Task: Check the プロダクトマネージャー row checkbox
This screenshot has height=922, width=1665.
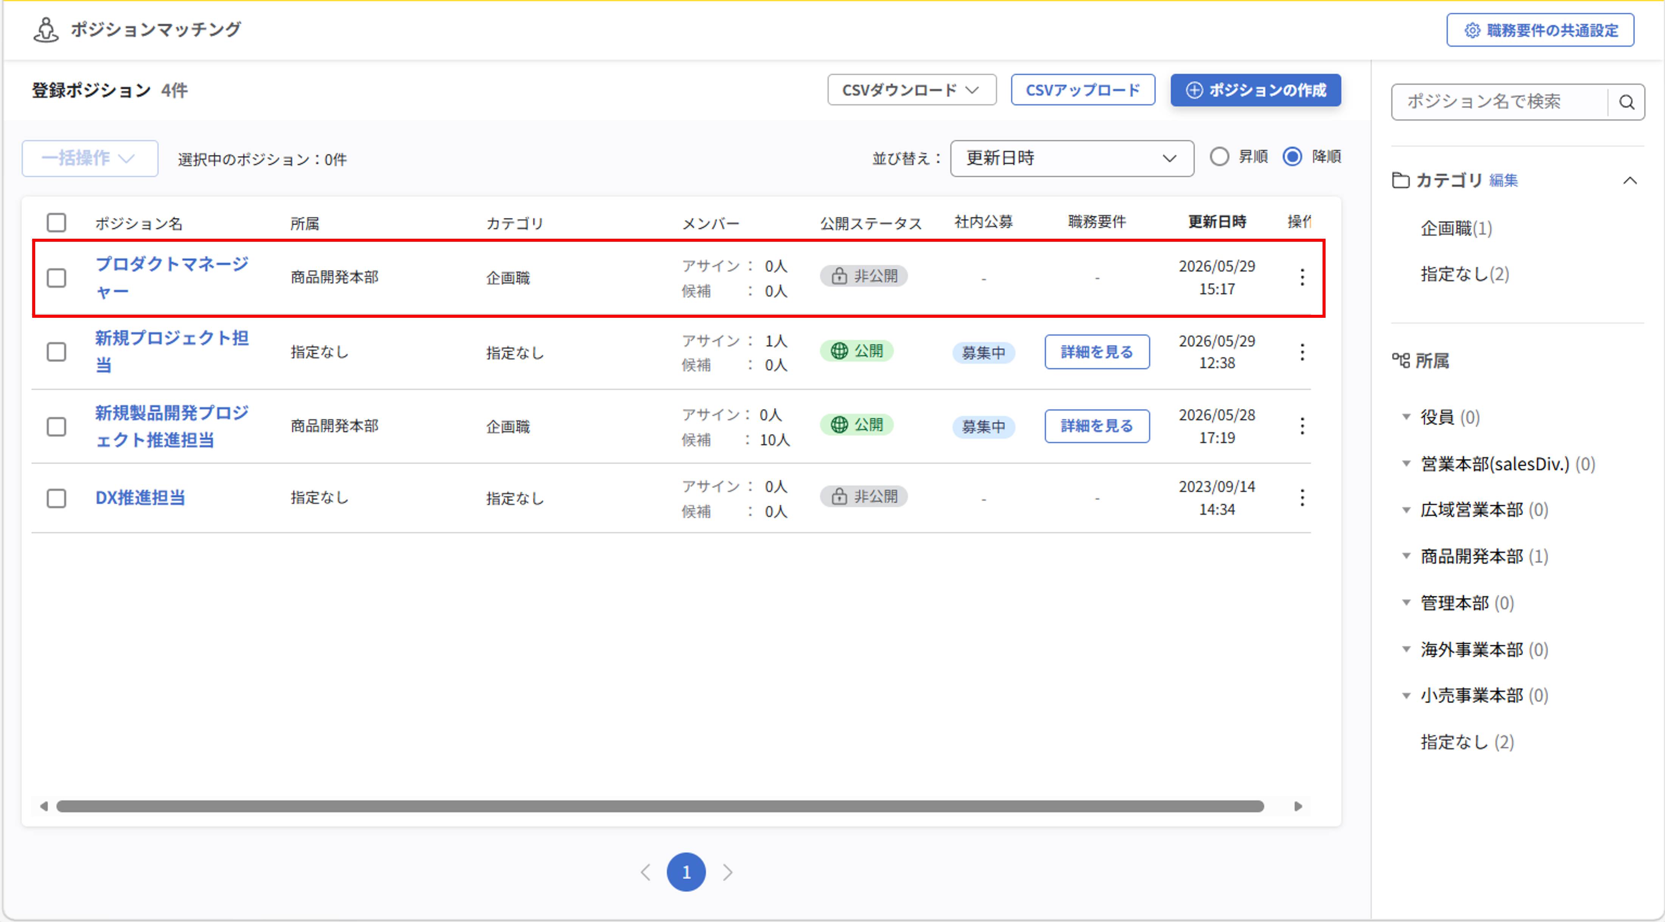Action: [56, 278]
